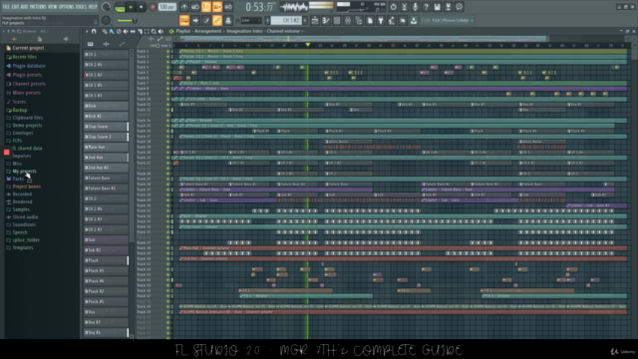This screenshot has width=638, height=359.
Task: Expand the Packs folder in browser
Action: coord(18,179)
